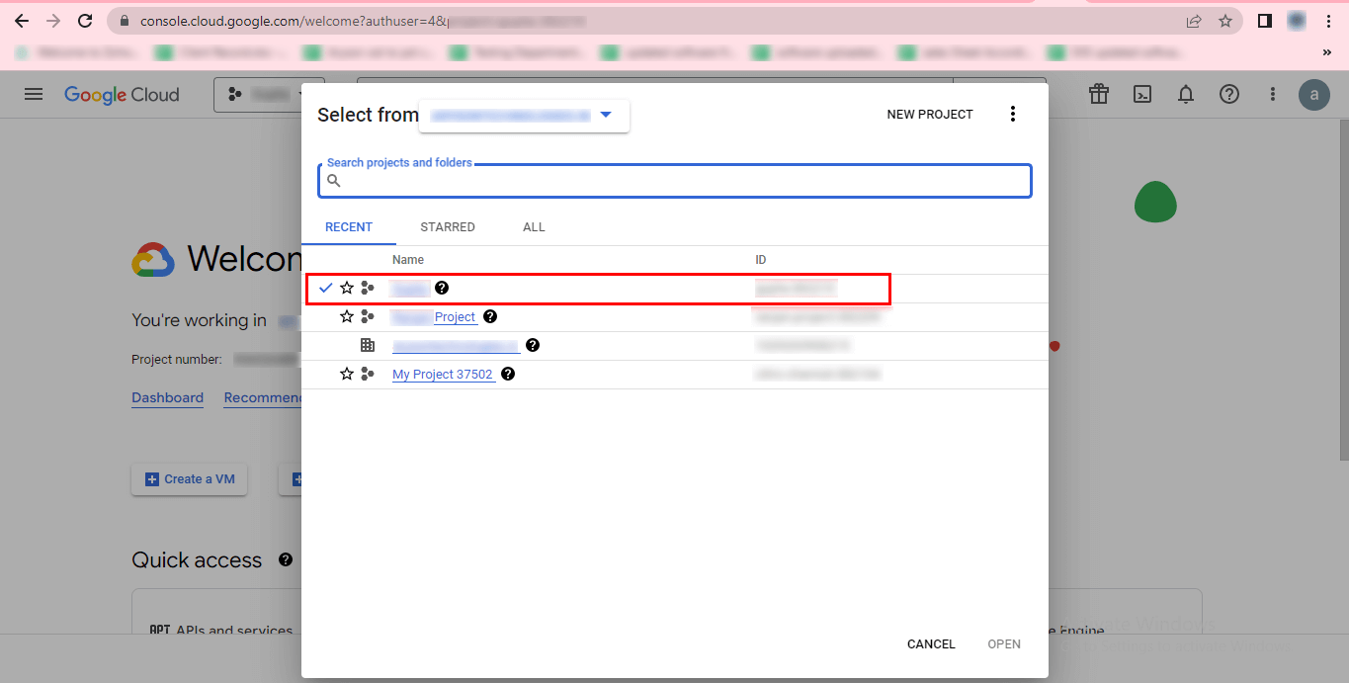Go forward with the browser forward arrow
Screen dimensions: 1349x683
[53, 21]
